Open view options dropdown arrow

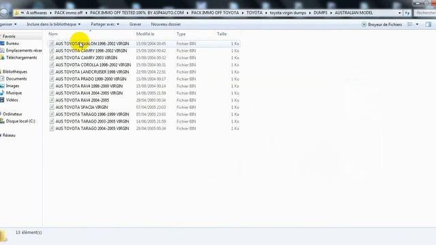click(417, 24)
